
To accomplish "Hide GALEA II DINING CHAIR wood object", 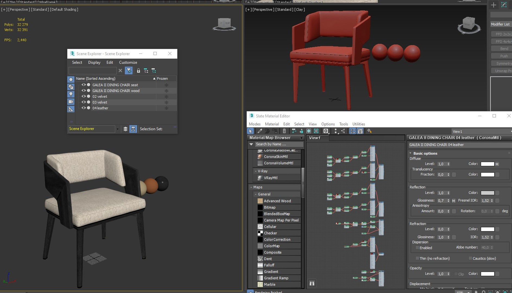I will [x=84, y=91].
